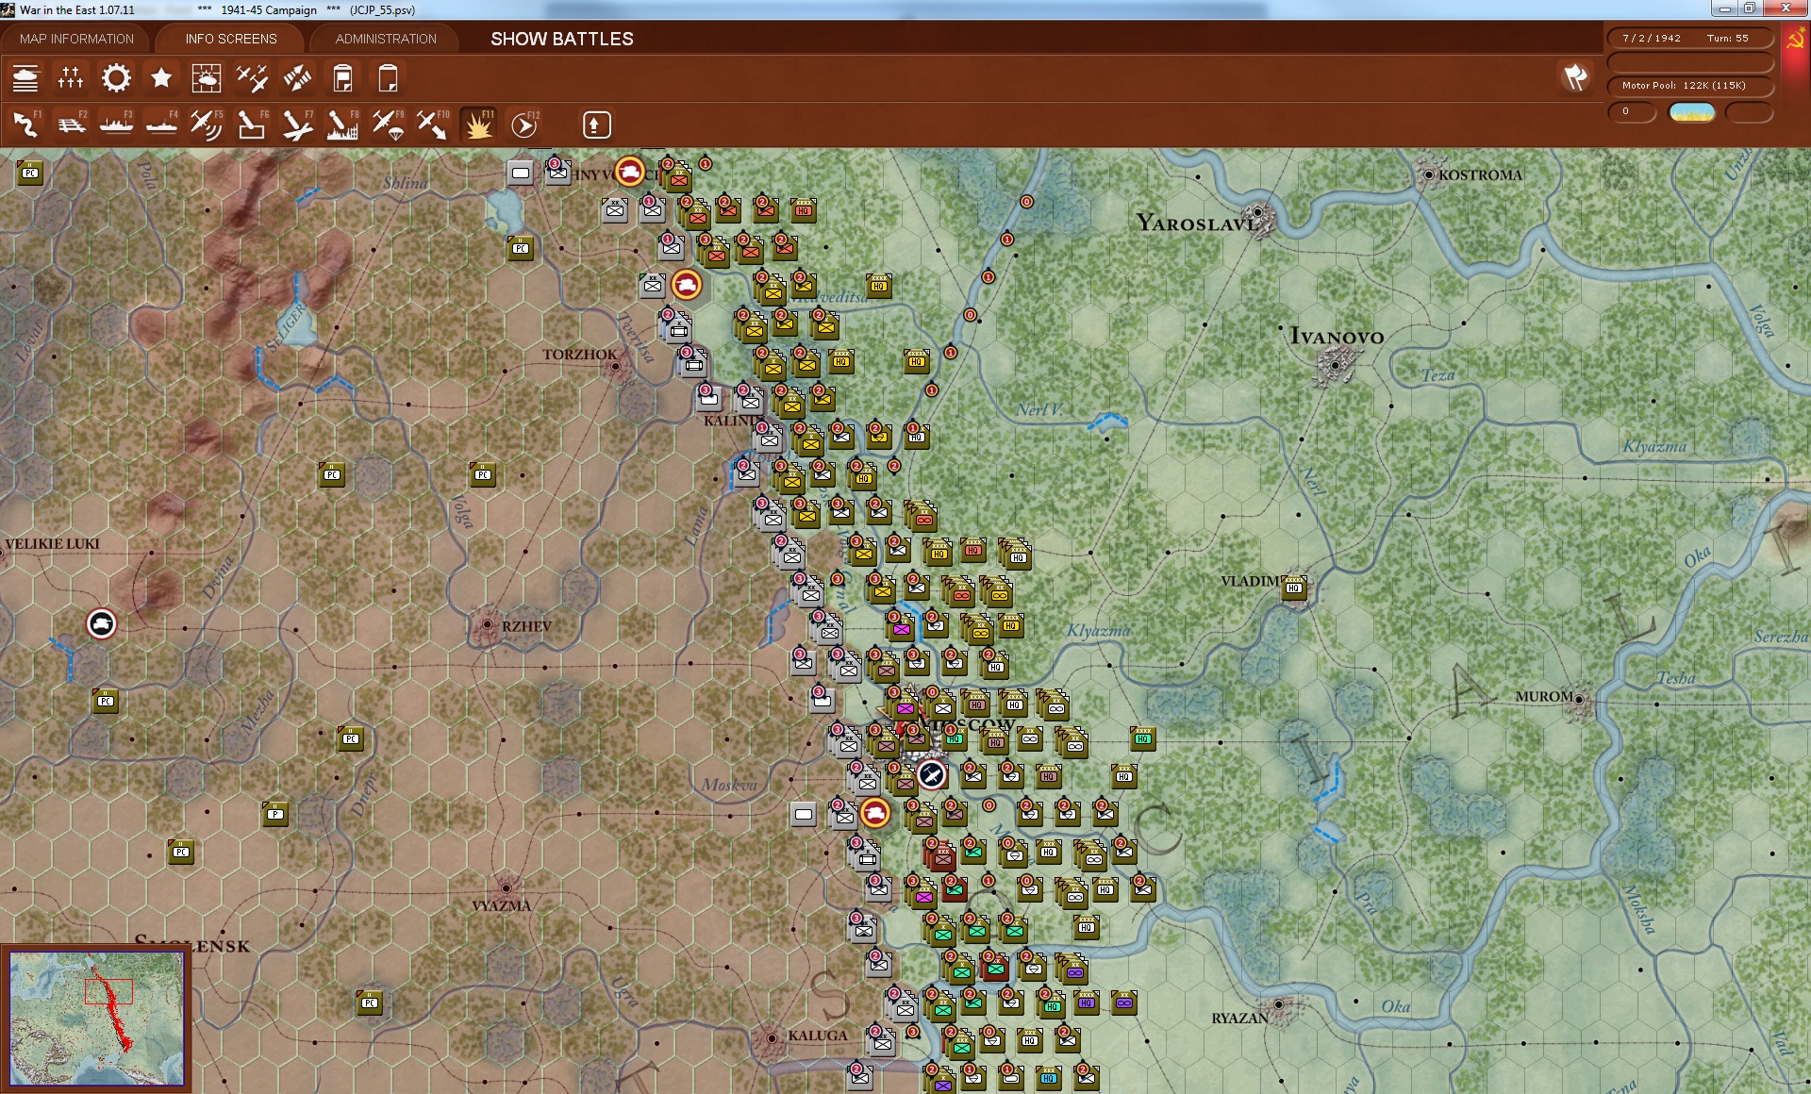Open the Info Screens tab
1811x1094 pixels.
point(231,39)
